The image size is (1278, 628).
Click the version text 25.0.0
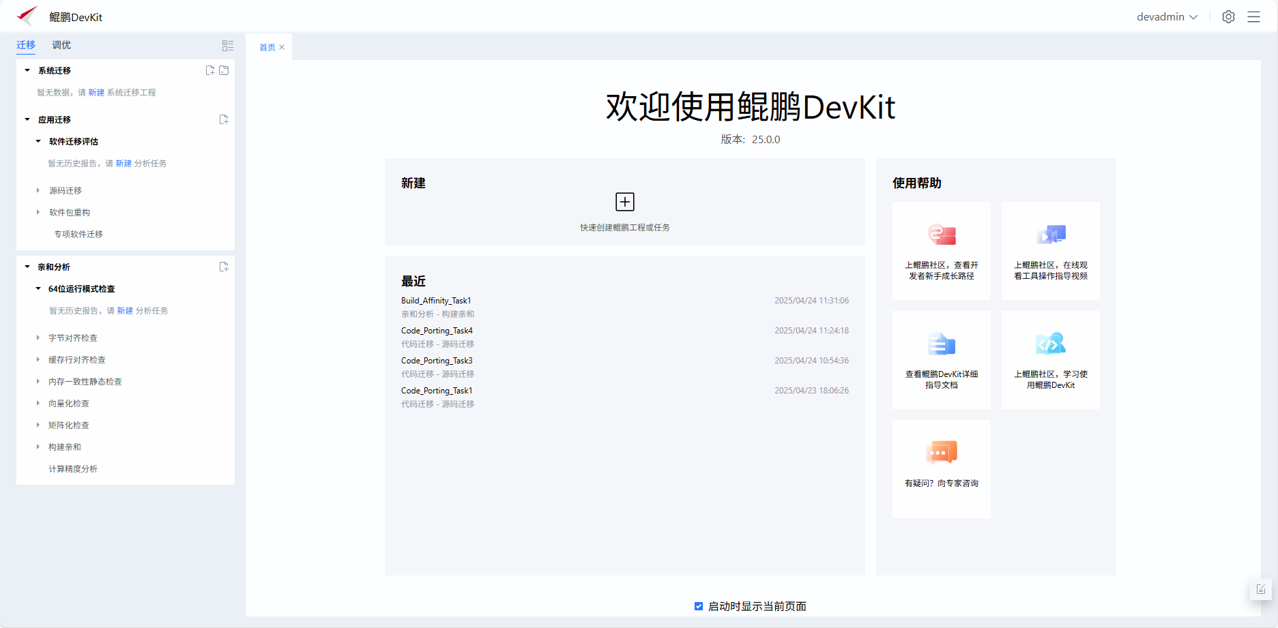[x=766, y=139]
